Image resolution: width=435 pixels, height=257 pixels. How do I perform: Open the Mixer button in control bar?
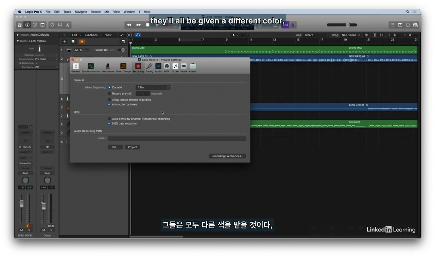pyautogui.click(x=60, y=25)
